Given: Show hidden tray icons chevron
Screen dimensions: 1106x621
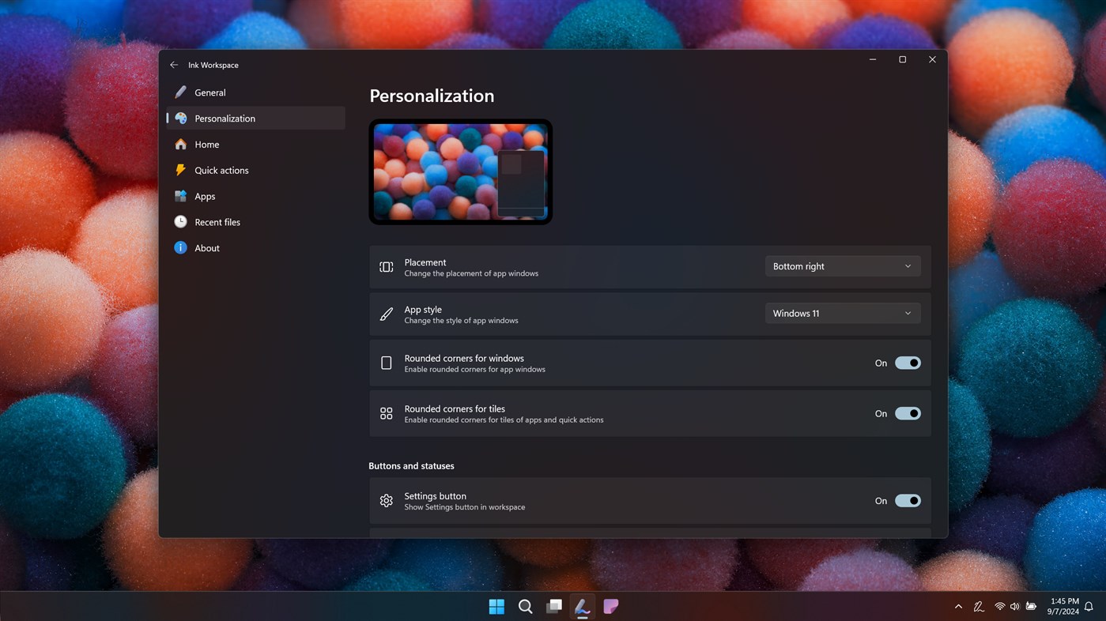Looking at the screenshot, I should click(958, 607).
